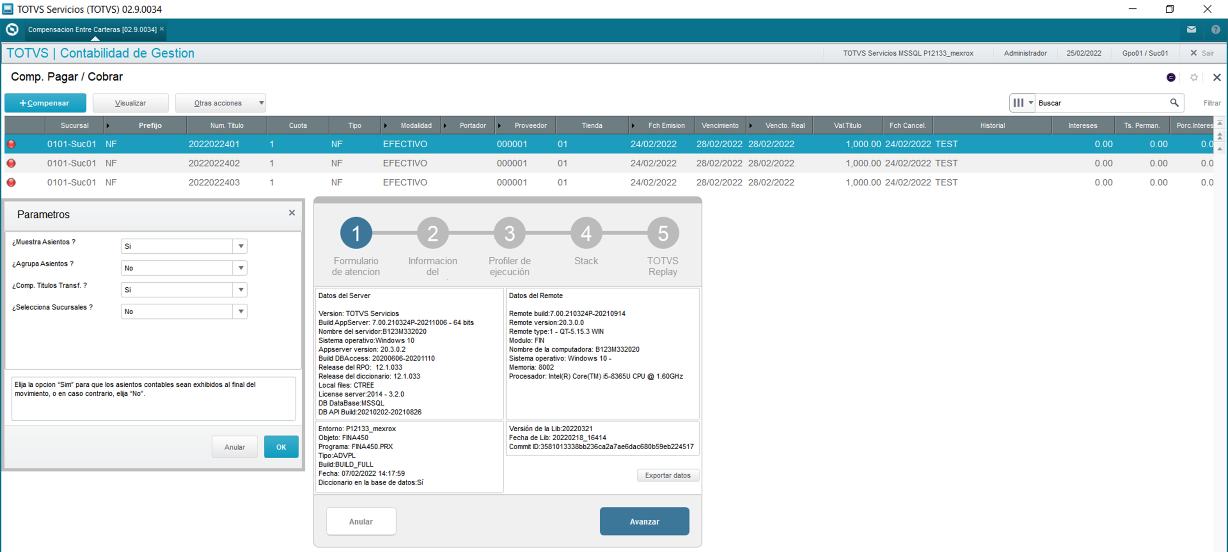Screen dimensions: 1228x552
Task: Open the help question mark icon
Action: coord(1216,29)
